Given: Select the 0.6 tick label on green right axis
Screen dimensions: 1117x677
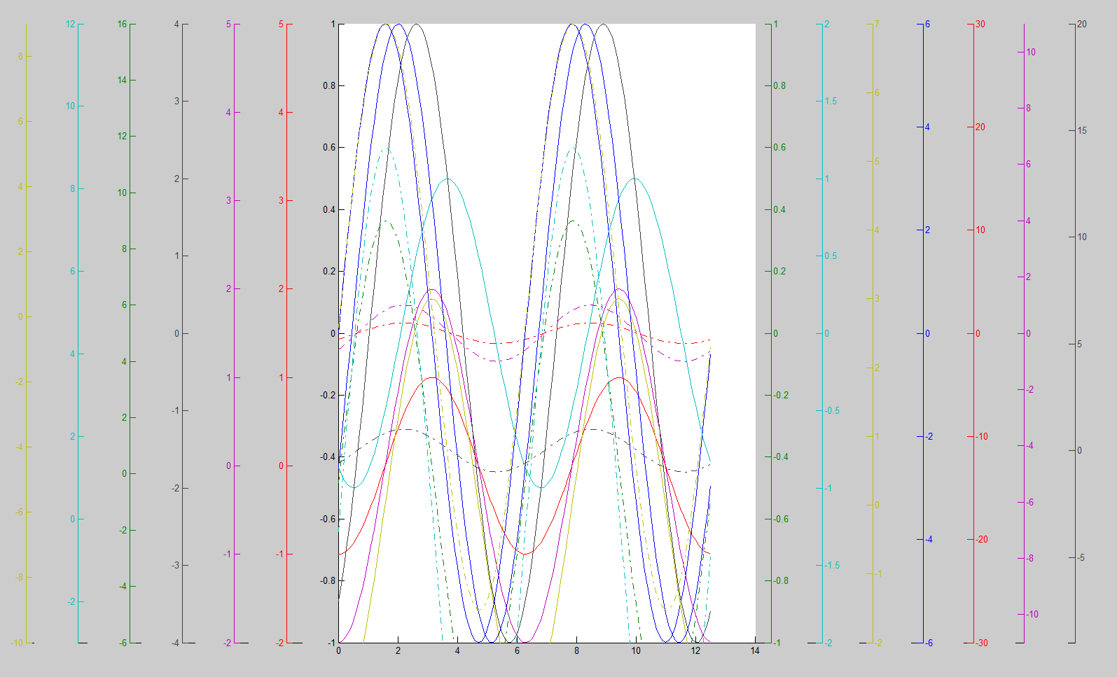Looking at the screenshot, I should (x=779, y=148).
